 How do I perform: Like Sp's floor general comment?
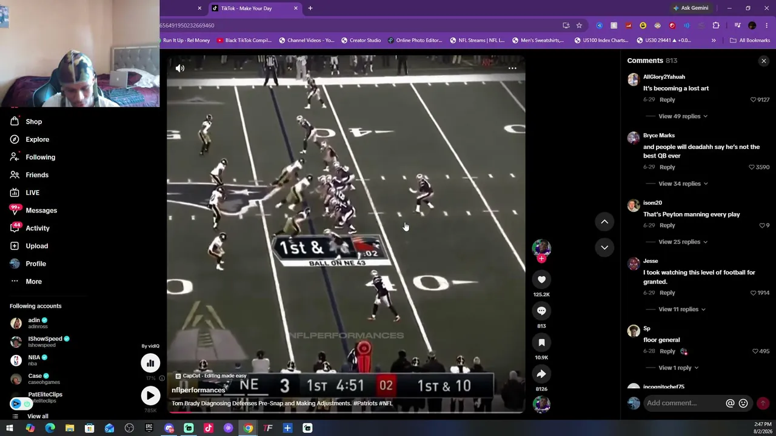pos(755,351)
